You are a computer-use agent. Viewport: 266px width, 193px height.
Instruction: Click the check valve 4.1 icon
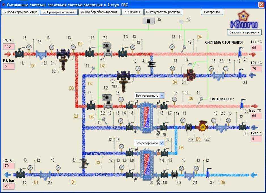point(152,64)
